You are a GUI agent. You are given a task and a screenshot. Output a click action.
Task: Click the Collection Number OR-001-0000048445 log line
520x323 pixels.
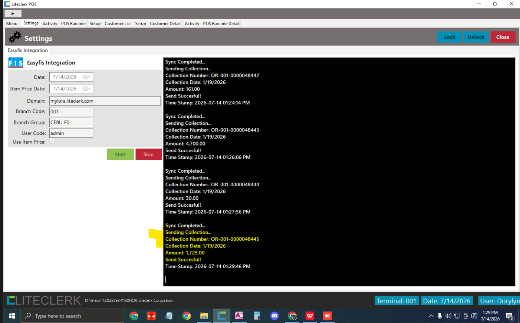pyautogui.click(x=212, y=239)
